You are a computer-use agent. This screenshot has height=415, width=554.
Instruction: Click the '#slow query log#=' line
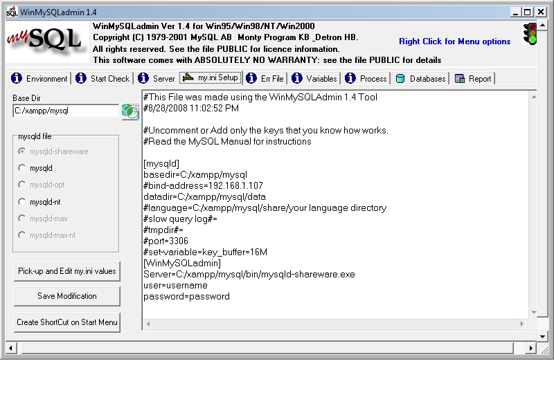pos(180,219)
